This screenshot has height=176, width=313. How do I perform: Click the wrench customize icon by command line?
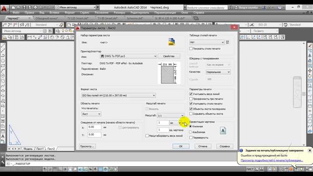pyautogui.click(x=3, y=162)
